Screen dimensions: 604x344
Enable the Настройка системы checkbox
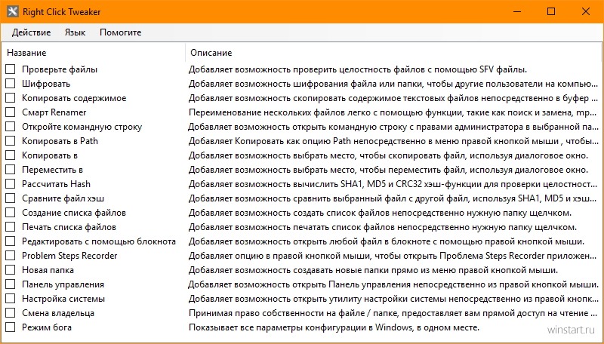pyautogui.click(x=11, y=299)
